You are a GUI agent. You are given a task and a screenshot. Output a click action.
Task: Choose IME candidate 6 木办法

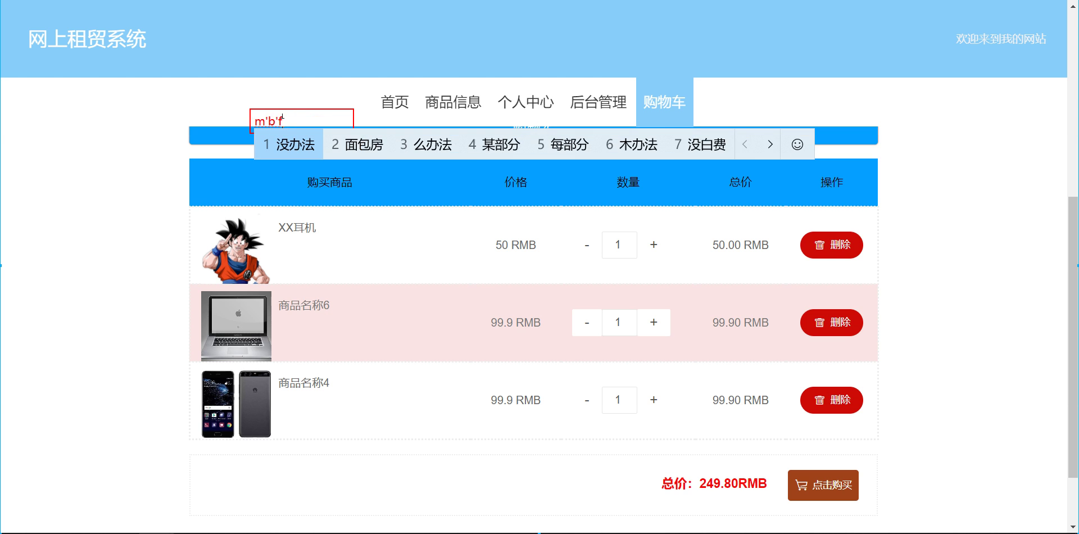click(x=631, y=144)
